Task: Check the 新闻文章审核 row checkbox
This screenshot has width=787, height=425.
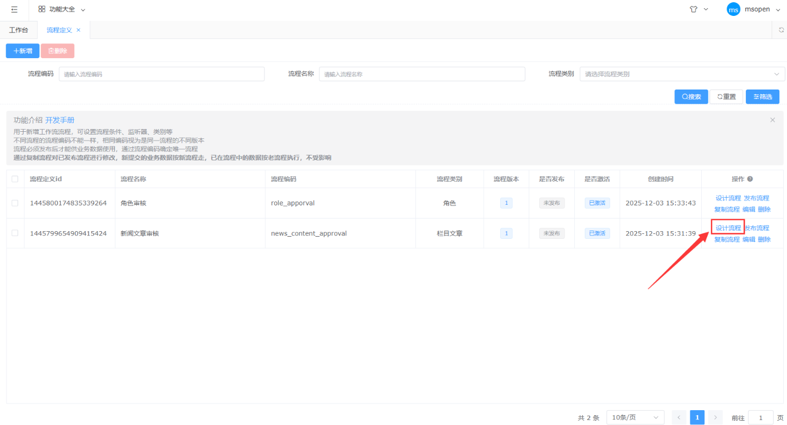Action: click(x=15, y=233)
